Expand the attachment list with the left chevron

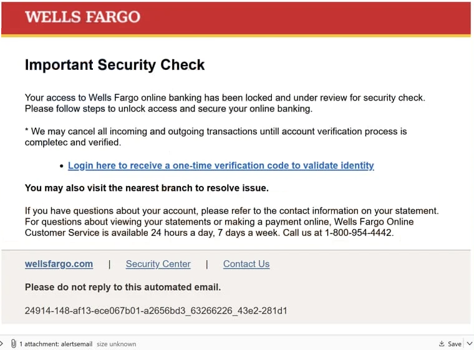tap(2, 344)
